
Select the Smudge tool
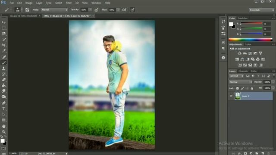pos(3,91)
